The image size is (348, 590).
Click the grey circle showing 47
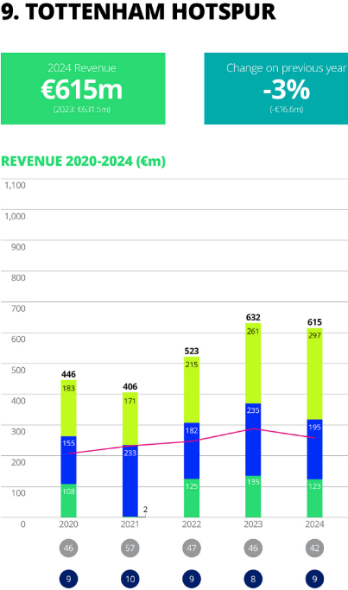coord(192,549)
